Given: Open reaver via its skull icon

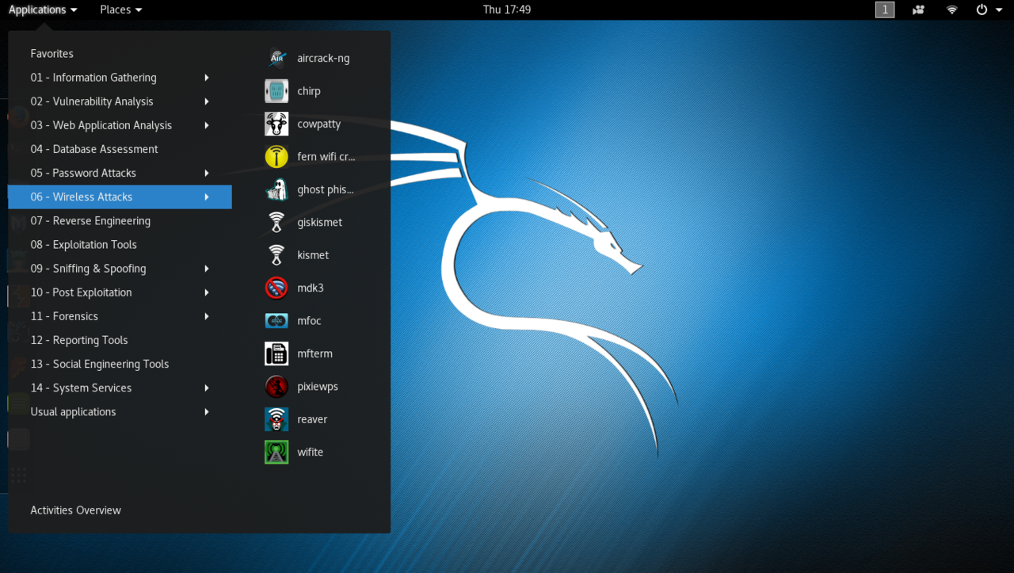Looking at the screenshot, I should point(276,419).
